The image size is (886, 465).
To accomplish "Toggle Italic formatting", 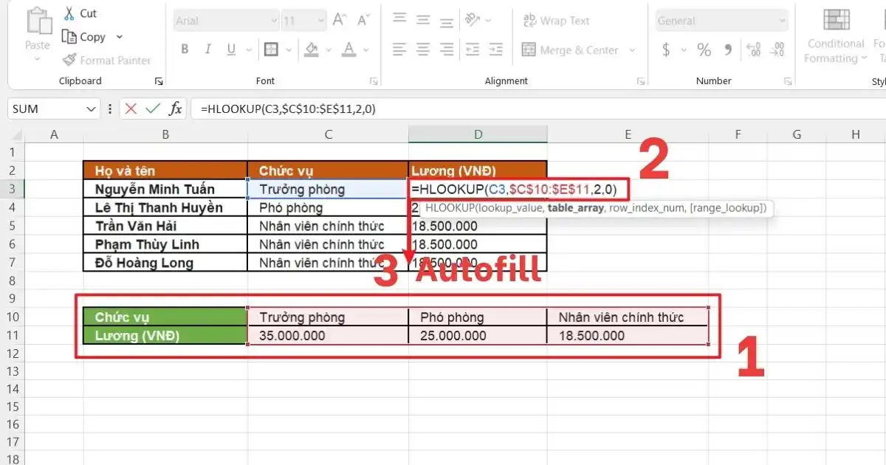I will point(208,49).
